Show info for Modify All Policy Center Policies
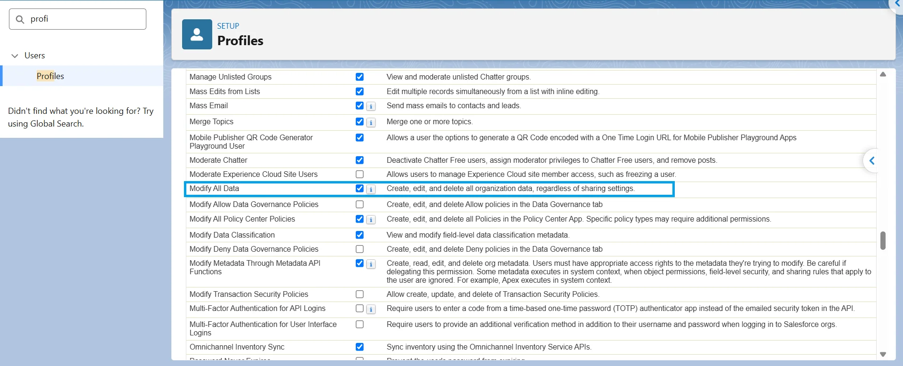Screen dimensions: 903x366 tap(371, 220)
